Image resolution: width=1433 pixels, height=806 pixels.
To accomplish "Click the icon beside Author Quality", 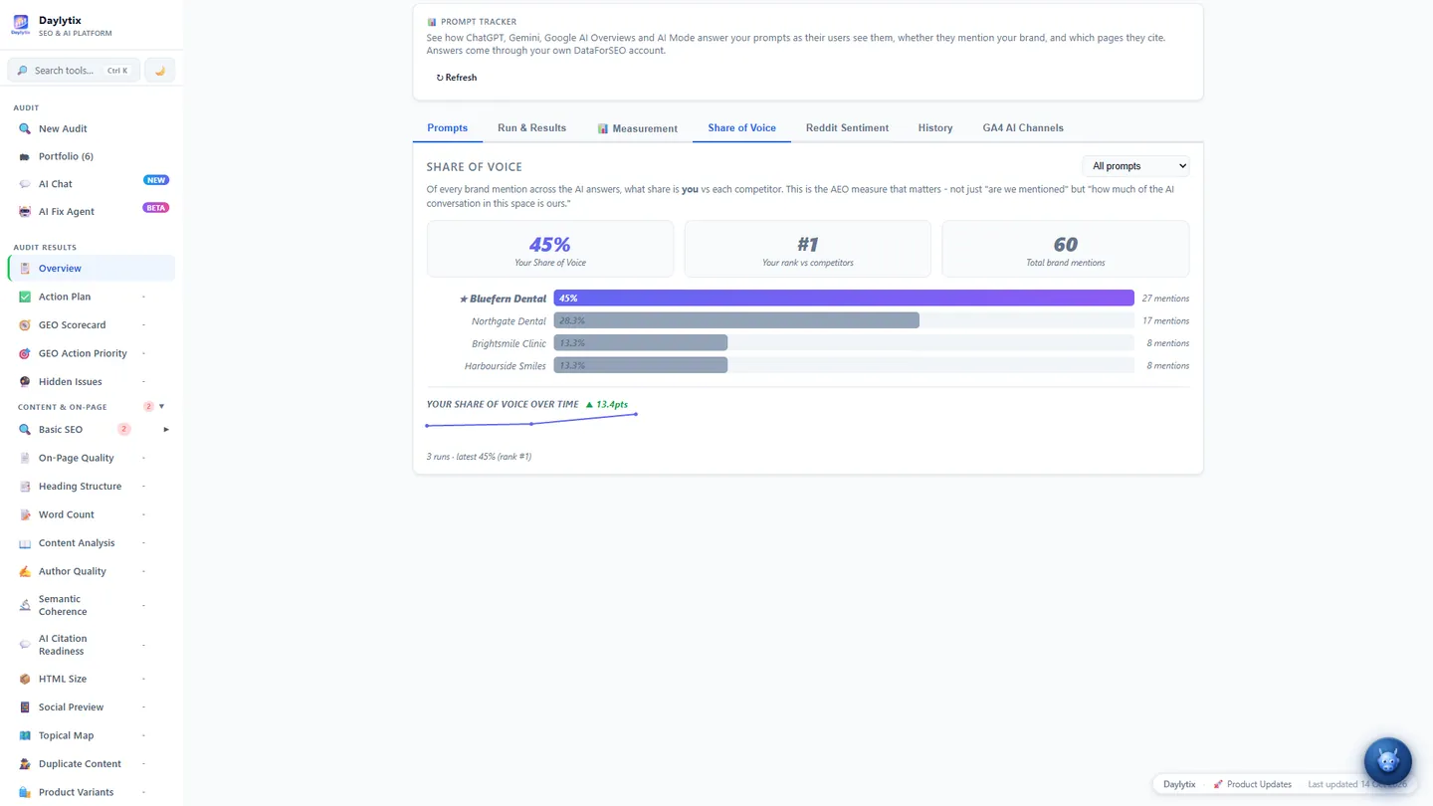I will point(25,571).
